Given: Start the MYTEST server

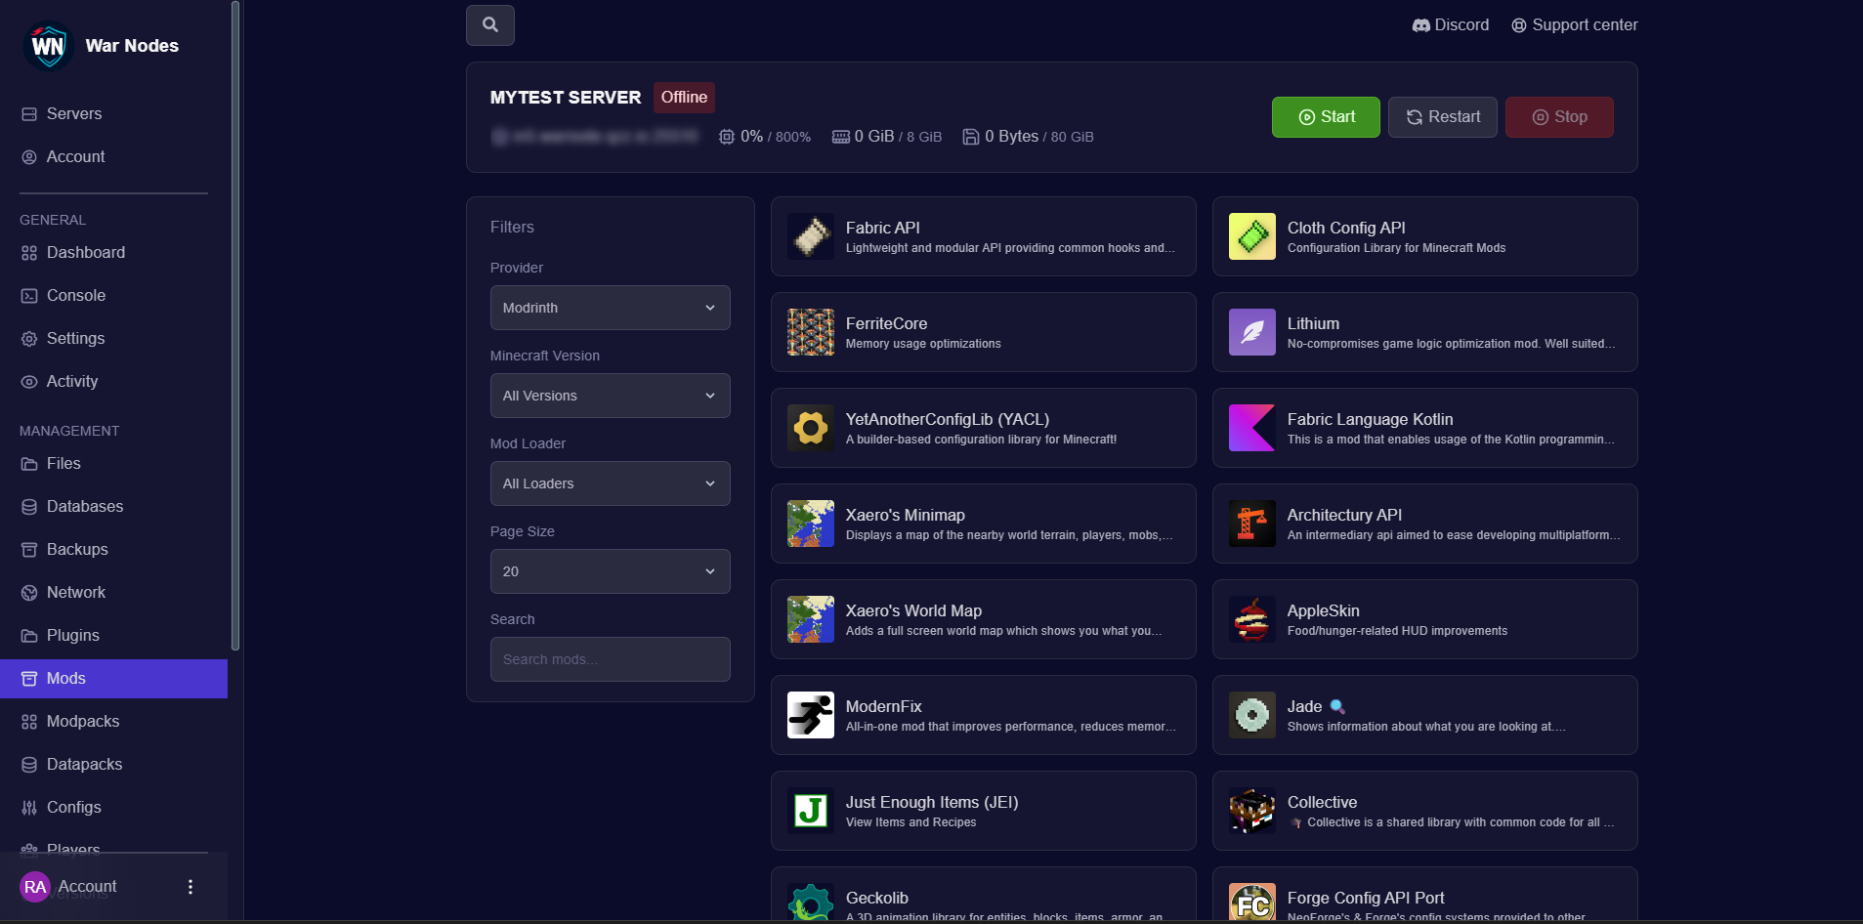Looking at the screenshot, I should [1326, 117].
